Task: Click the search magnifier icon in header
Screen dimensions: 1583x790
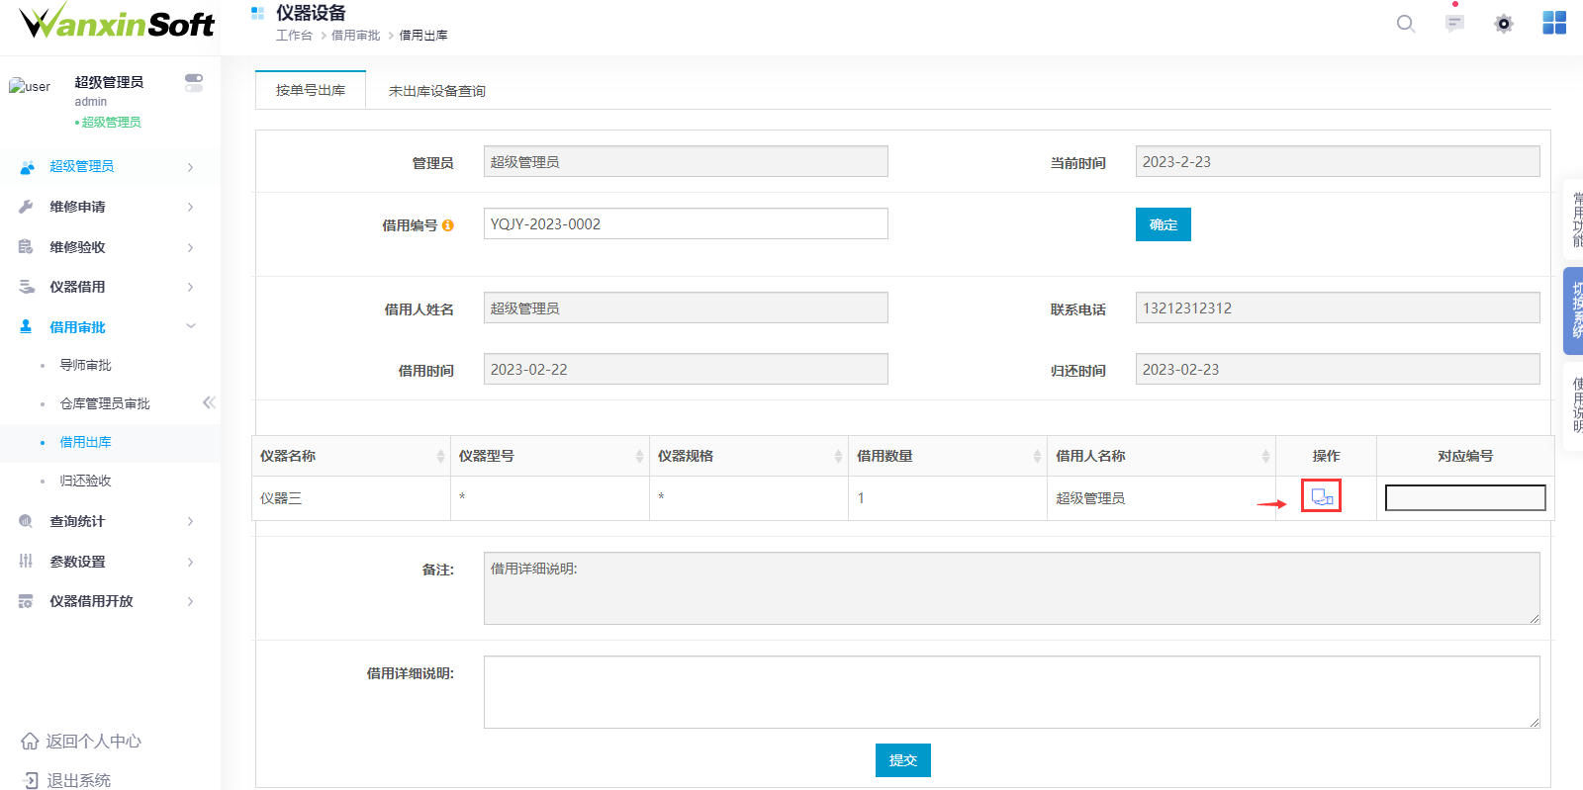Action: tap(1405, 24)
